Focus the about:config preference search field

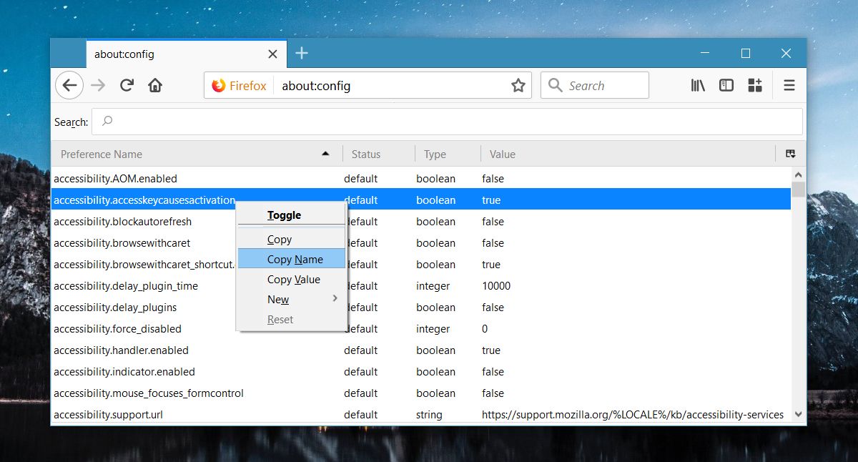(447, 122)
